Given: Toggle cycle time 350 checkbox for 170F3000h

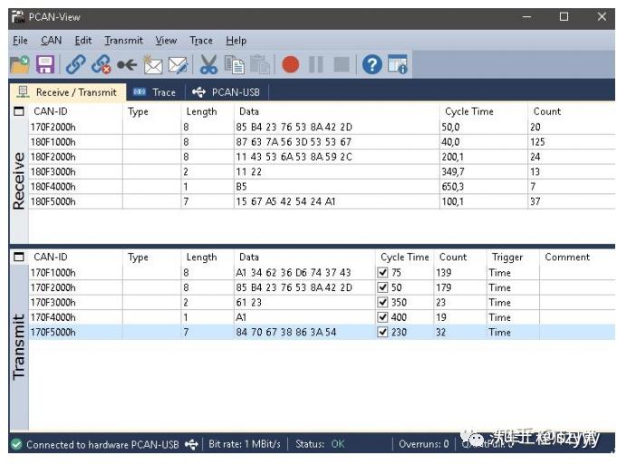Looking at the screenshot, I should (382, 303).
